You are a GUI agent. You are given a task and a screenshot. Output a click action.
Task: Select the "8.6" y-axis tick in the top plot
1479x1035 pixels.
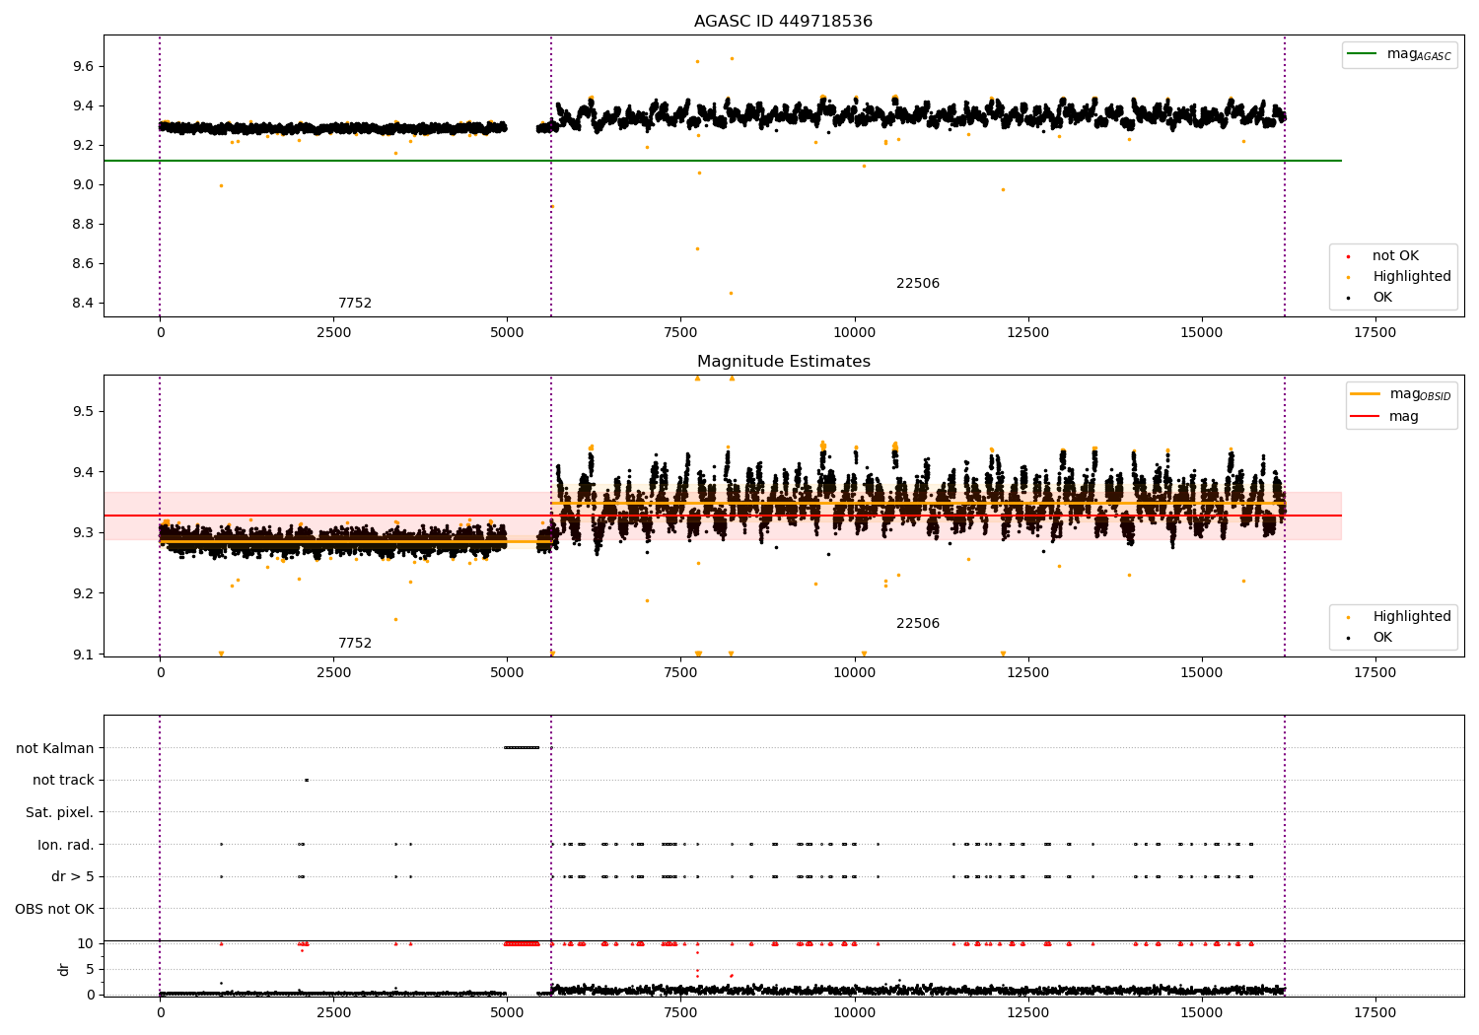[83, 264]
